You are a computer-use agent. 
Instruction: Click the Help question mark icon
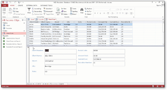152,2
